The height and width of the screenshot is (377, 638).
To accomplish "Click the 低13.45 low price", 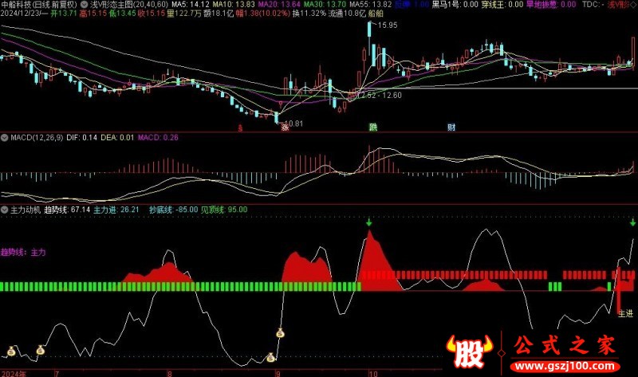I will 122,14.
